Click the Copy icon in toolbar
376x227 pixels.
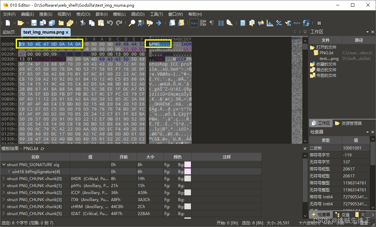(92, 23)
